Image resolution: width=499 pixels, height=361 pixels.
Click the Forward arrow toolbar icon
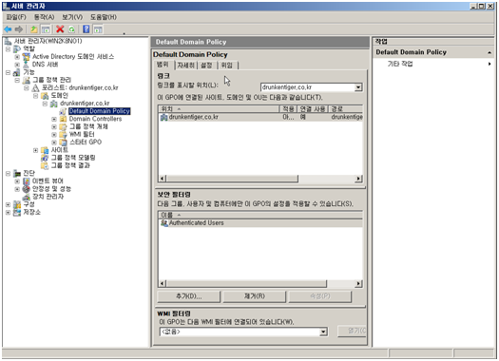pyautogui.click(x=19, y=29)
